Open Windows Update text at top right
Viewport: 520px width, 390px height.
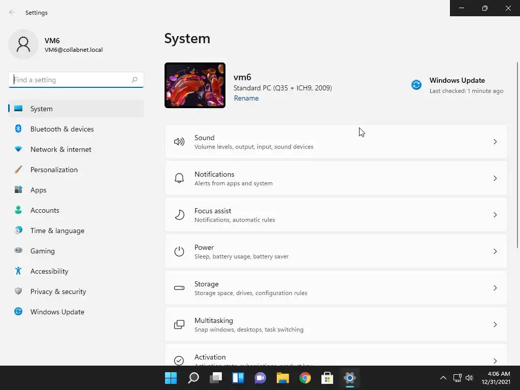point(457,80)
